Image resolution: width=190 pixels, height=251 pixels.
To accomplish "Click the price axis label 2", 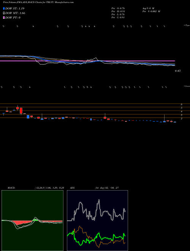I will click(x=182, y=118).
